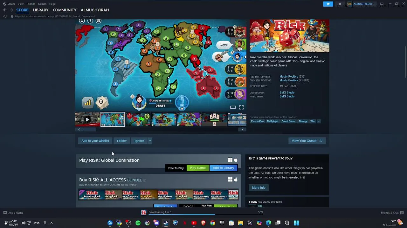Click the Ignore button

(139, 141)
